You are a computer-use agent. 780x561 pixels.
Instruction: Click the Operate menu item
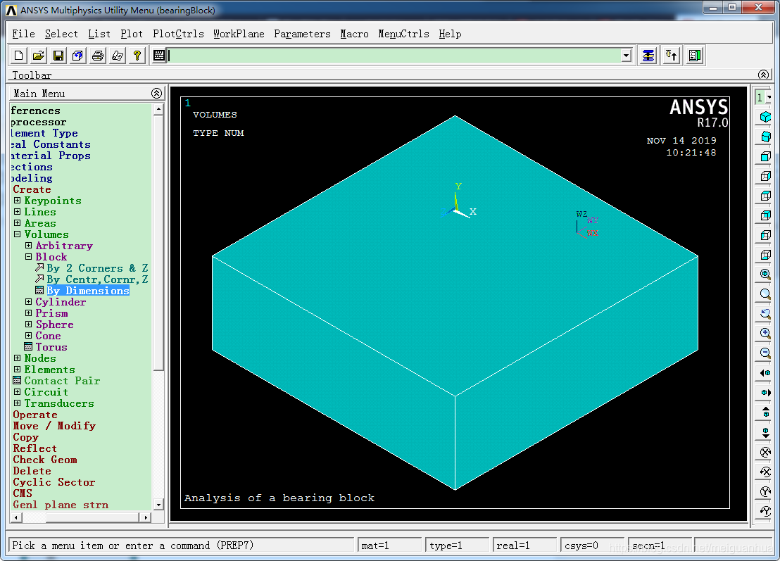(35, 415)
